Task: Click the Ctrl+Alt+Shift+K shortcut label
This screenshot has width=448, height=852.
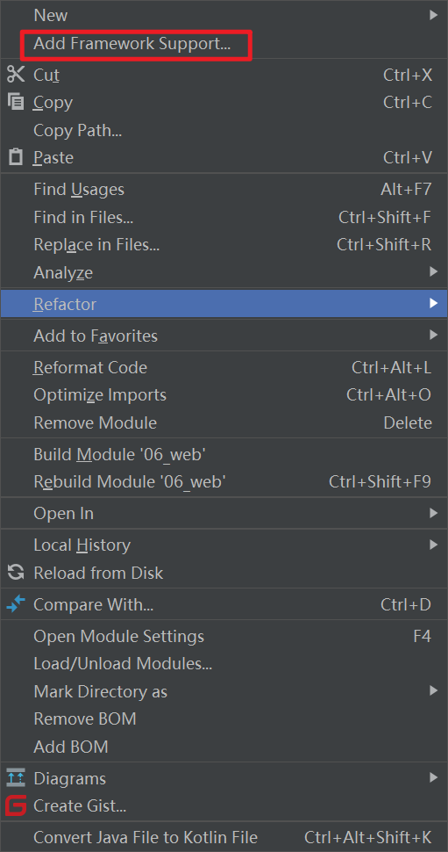Action: (x=368, y=838)
